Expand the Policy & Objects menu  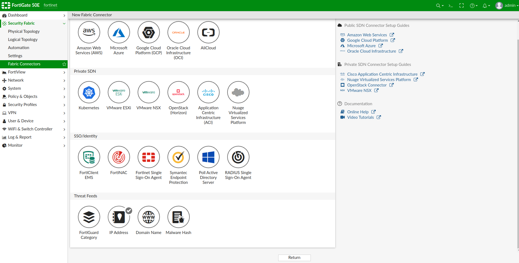(34, 97)
